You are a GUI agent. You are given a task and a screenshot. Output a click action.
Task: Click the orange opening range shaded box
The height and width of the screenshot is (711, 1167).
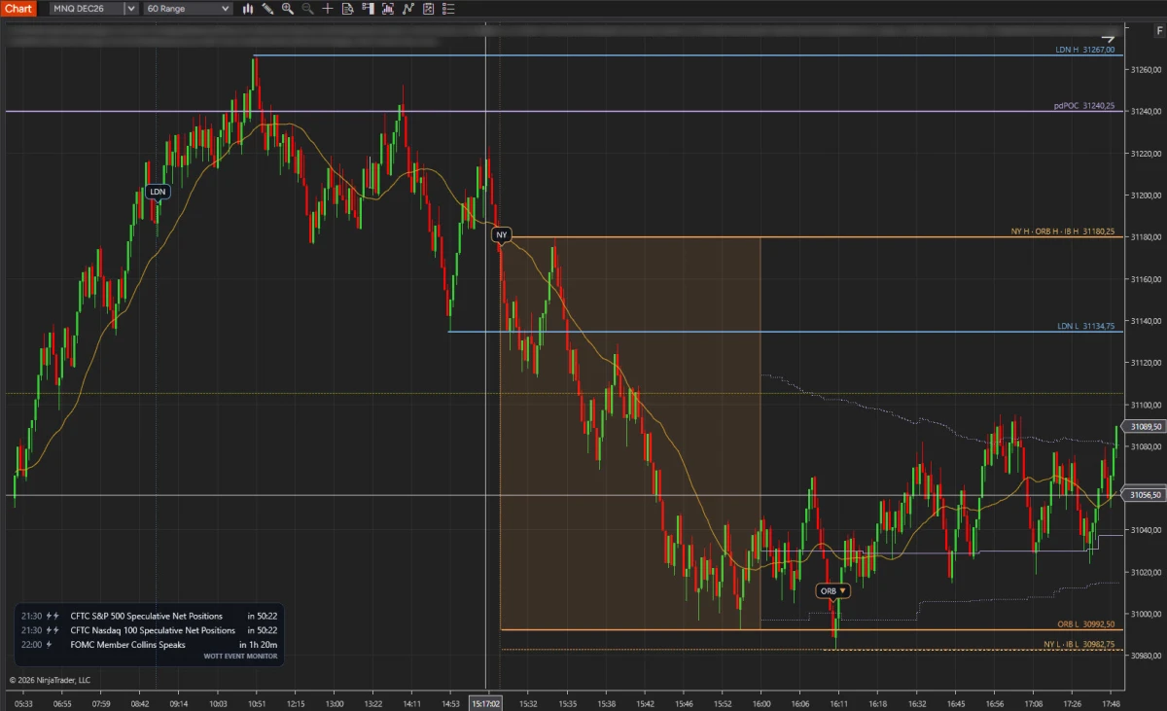[629, 434]
